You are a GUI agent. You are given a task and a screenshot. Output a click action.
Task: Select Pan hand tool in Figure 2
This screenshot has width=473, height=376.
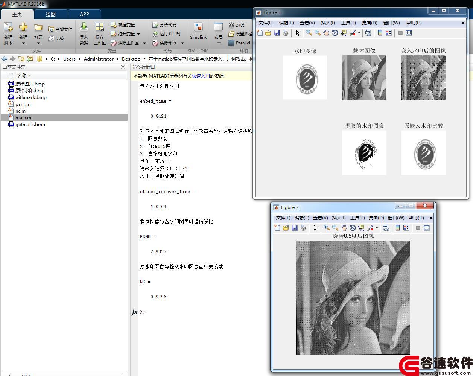[344, 228]
